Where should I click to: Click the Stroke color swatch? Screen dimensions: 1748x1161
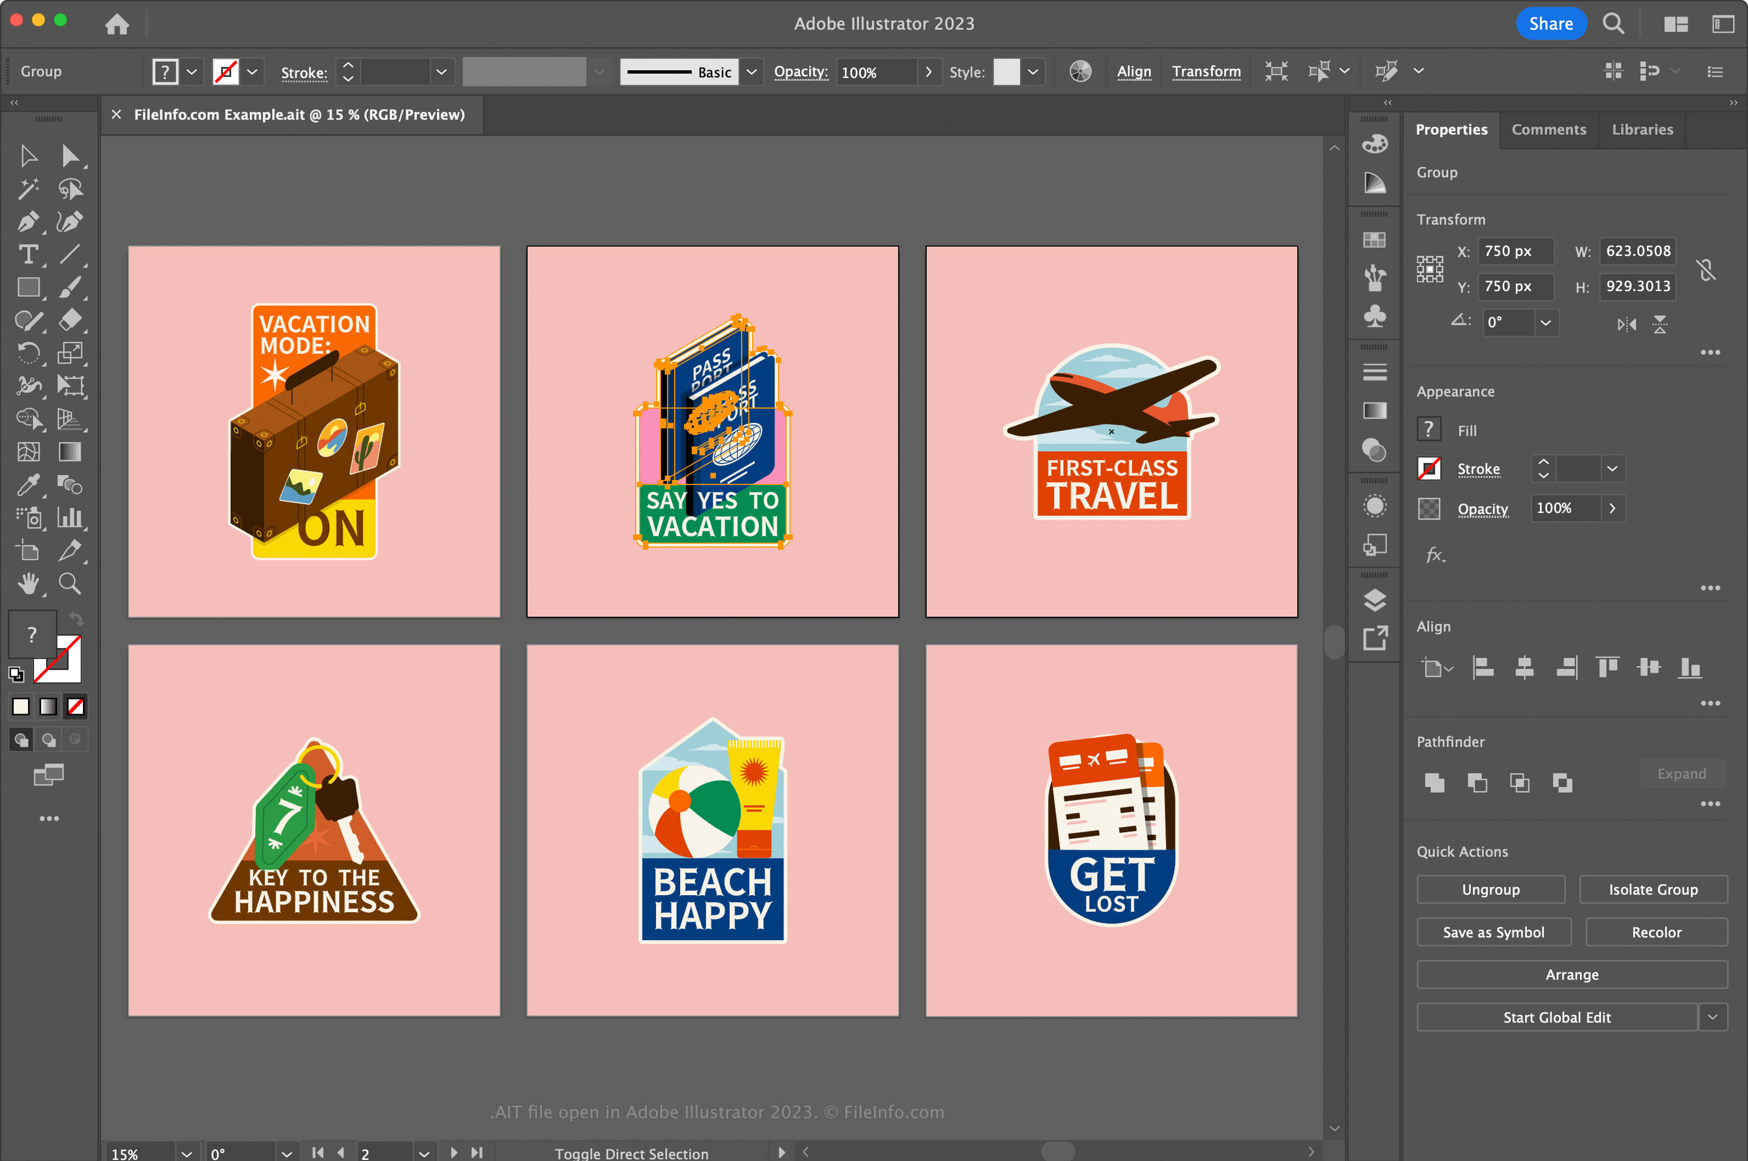(x=1426, y=468)
